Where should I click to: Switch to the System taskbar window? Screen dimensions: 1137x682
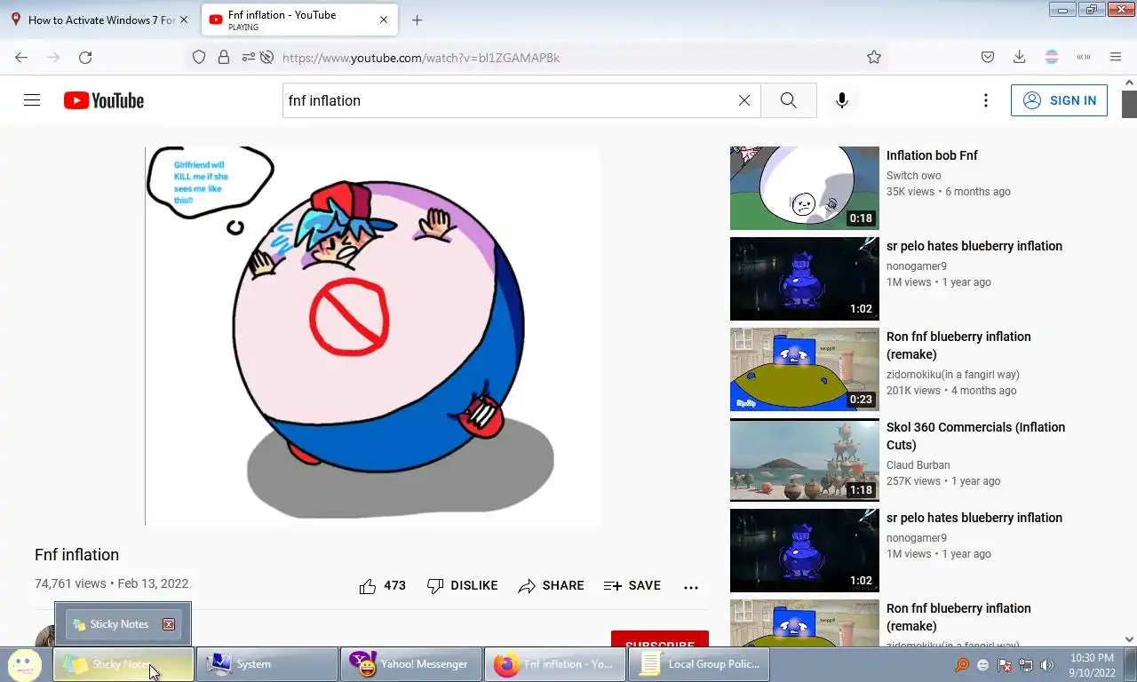[267, 664]
